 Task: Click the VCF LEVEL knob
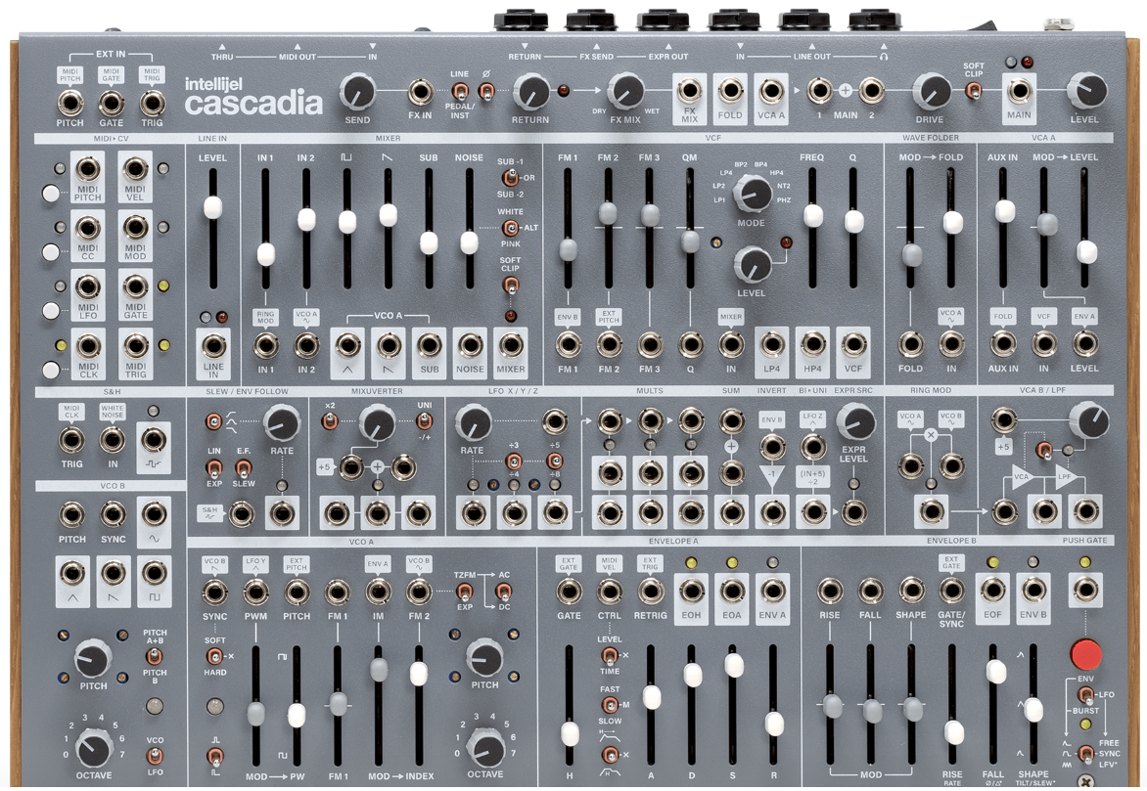(x=752, y=264)
